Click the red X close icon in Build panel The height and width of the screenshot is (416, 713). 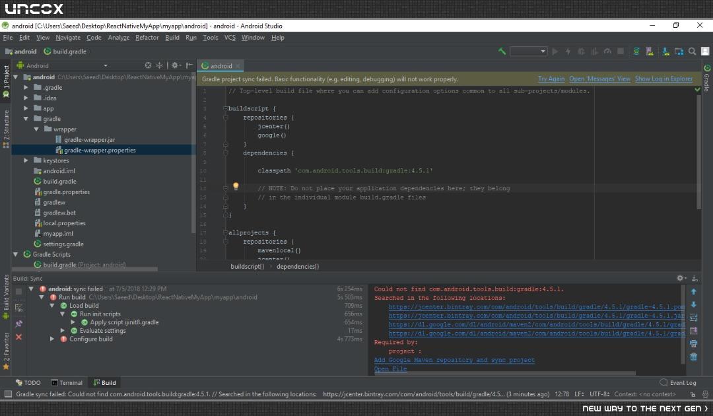18,337
